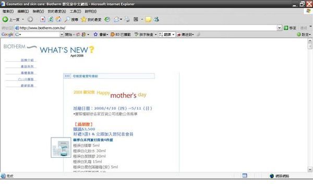The width and height of the screenshot is (313, 188).
Task: Click the product gift set thumbnail
Action: coord(61,147)
